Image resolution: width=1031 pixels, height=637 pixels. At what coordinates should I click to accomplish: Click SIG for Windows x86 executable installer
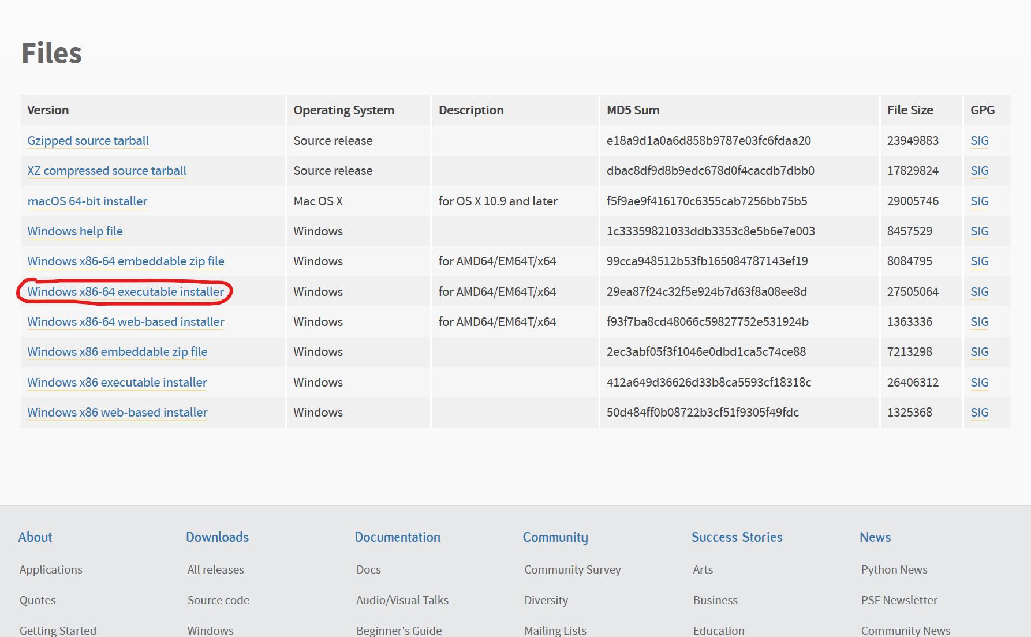[x=980, y=383]
